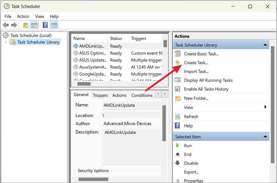Click Create Task... link

tap(196, 63)
